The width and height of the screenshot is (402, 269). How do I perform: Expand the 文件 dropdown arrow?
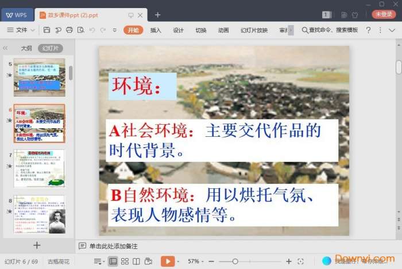pos(33,30)
